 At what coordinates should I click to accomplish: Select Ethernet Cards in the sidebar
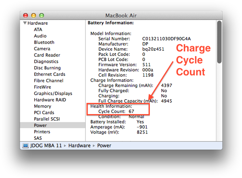click(50, 74)
